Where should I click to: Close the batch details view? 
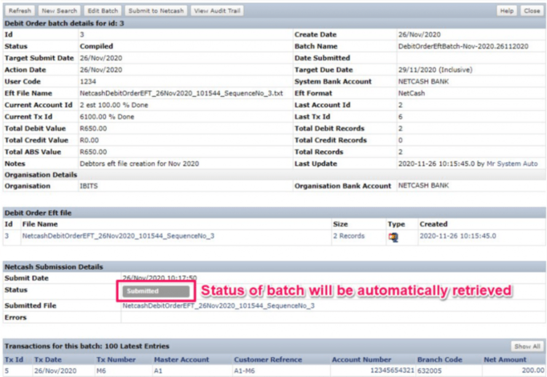(532, 10)
